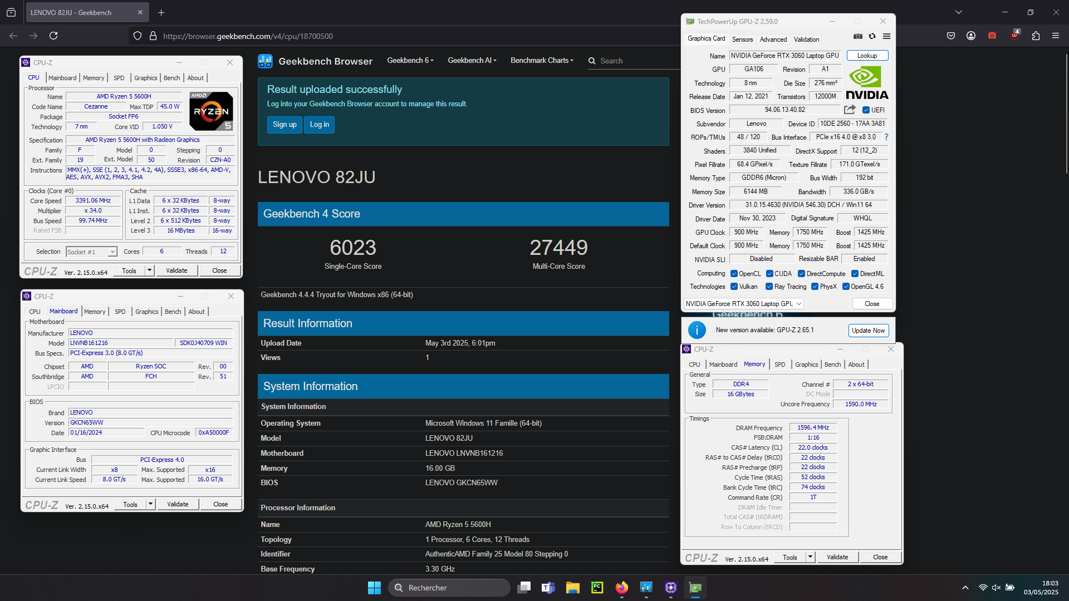Open Graphics tab in CPU-Z Mainboard window
This screenshot has width=1069, height=601.
pyautogui.click(x=147, y=312)
